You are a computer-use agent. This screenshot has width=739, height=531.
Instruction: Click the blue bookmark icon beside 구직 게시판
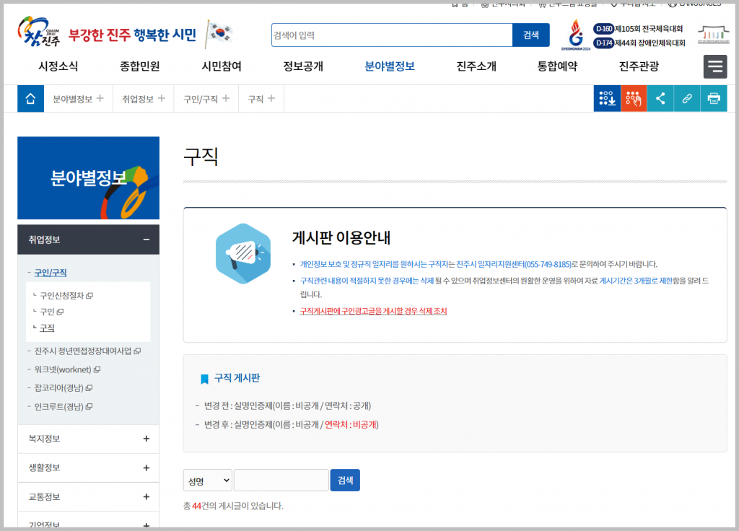click(204, 379)
